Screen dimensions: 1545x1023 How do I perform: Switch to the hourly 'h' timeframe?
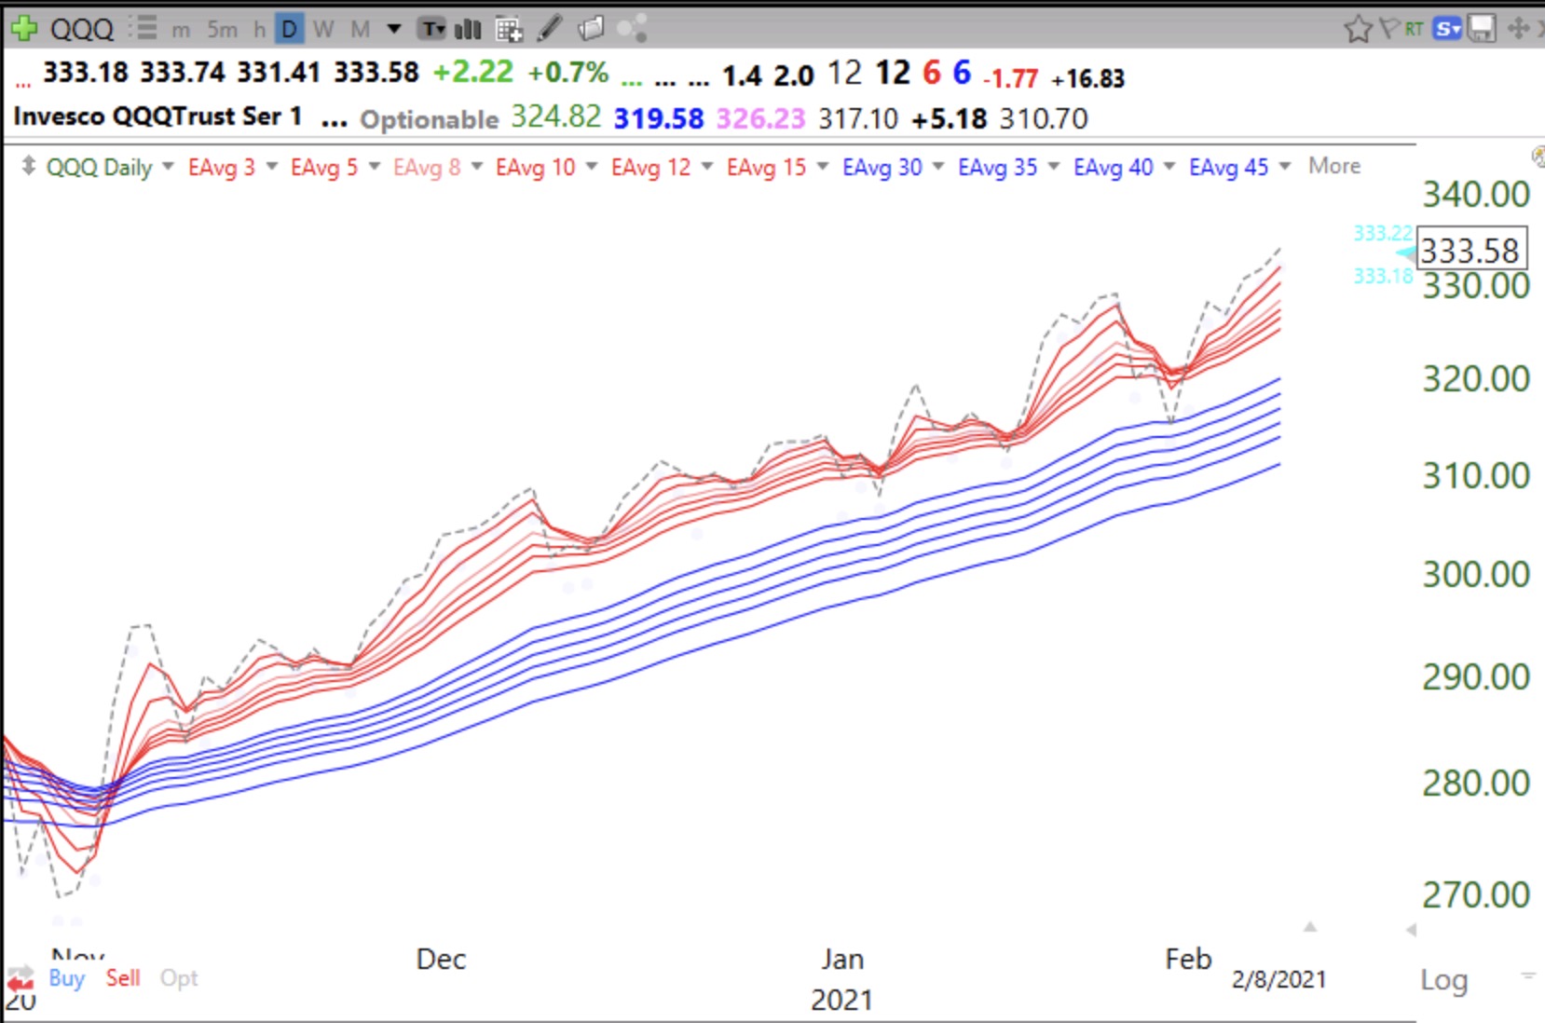coord(259,30)
